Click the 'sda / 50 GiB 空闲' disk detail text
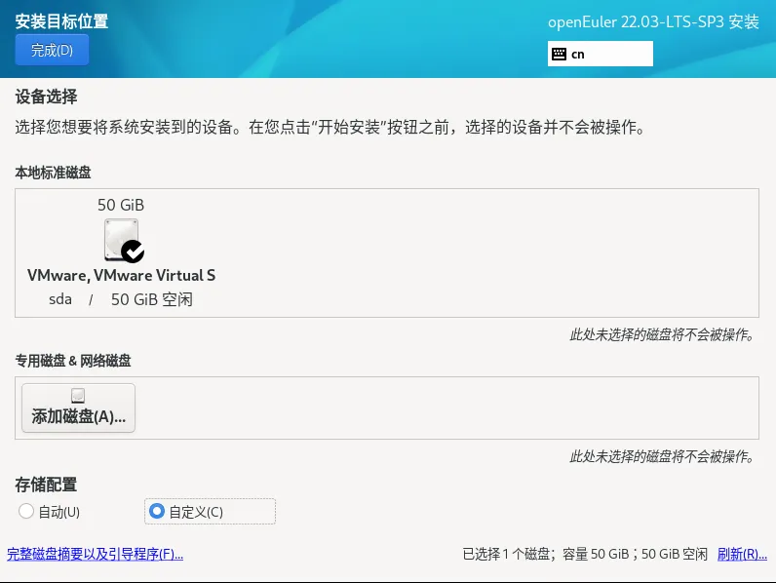776x583 pixels. (x=121, y=299)
